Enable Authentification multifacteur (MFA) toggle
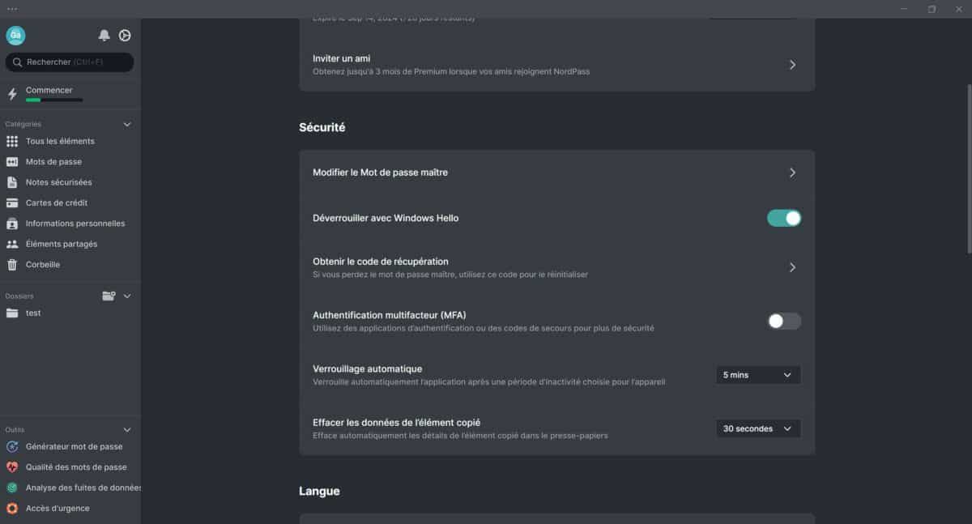 point(784,321)
